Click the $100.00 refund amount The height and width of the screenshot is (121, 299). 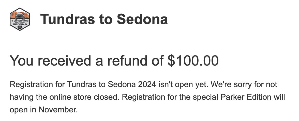click(193, 61)
